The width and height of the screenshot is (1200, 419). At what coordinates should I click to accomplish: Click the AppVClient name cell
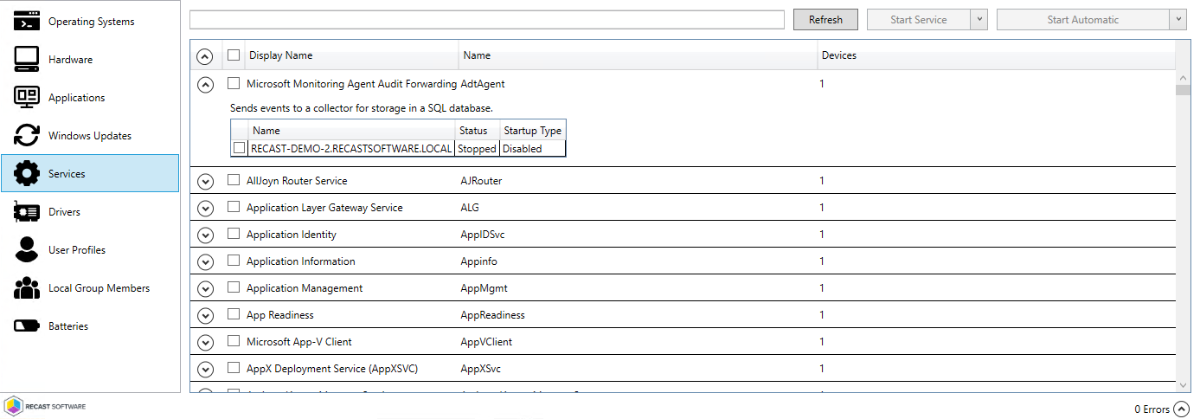click(x=486, y=342)
